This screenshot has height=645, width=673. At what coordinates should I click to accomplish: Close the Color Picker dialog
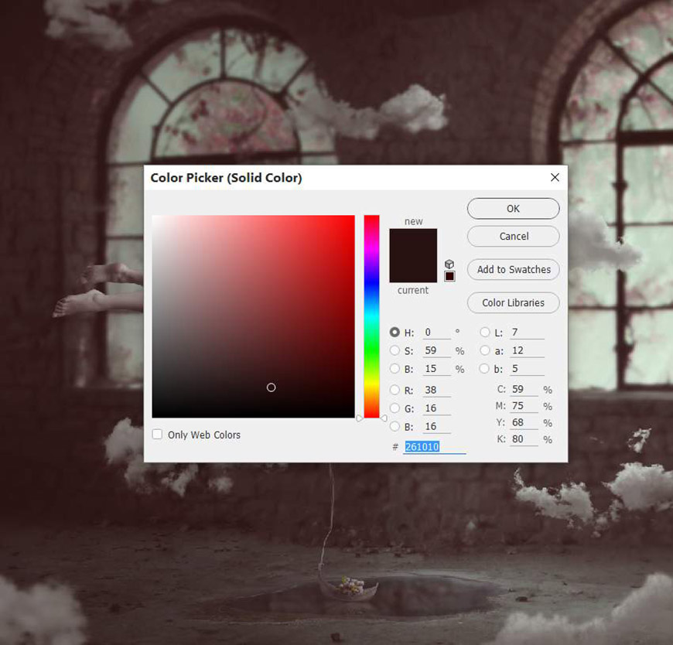[555, 177]
